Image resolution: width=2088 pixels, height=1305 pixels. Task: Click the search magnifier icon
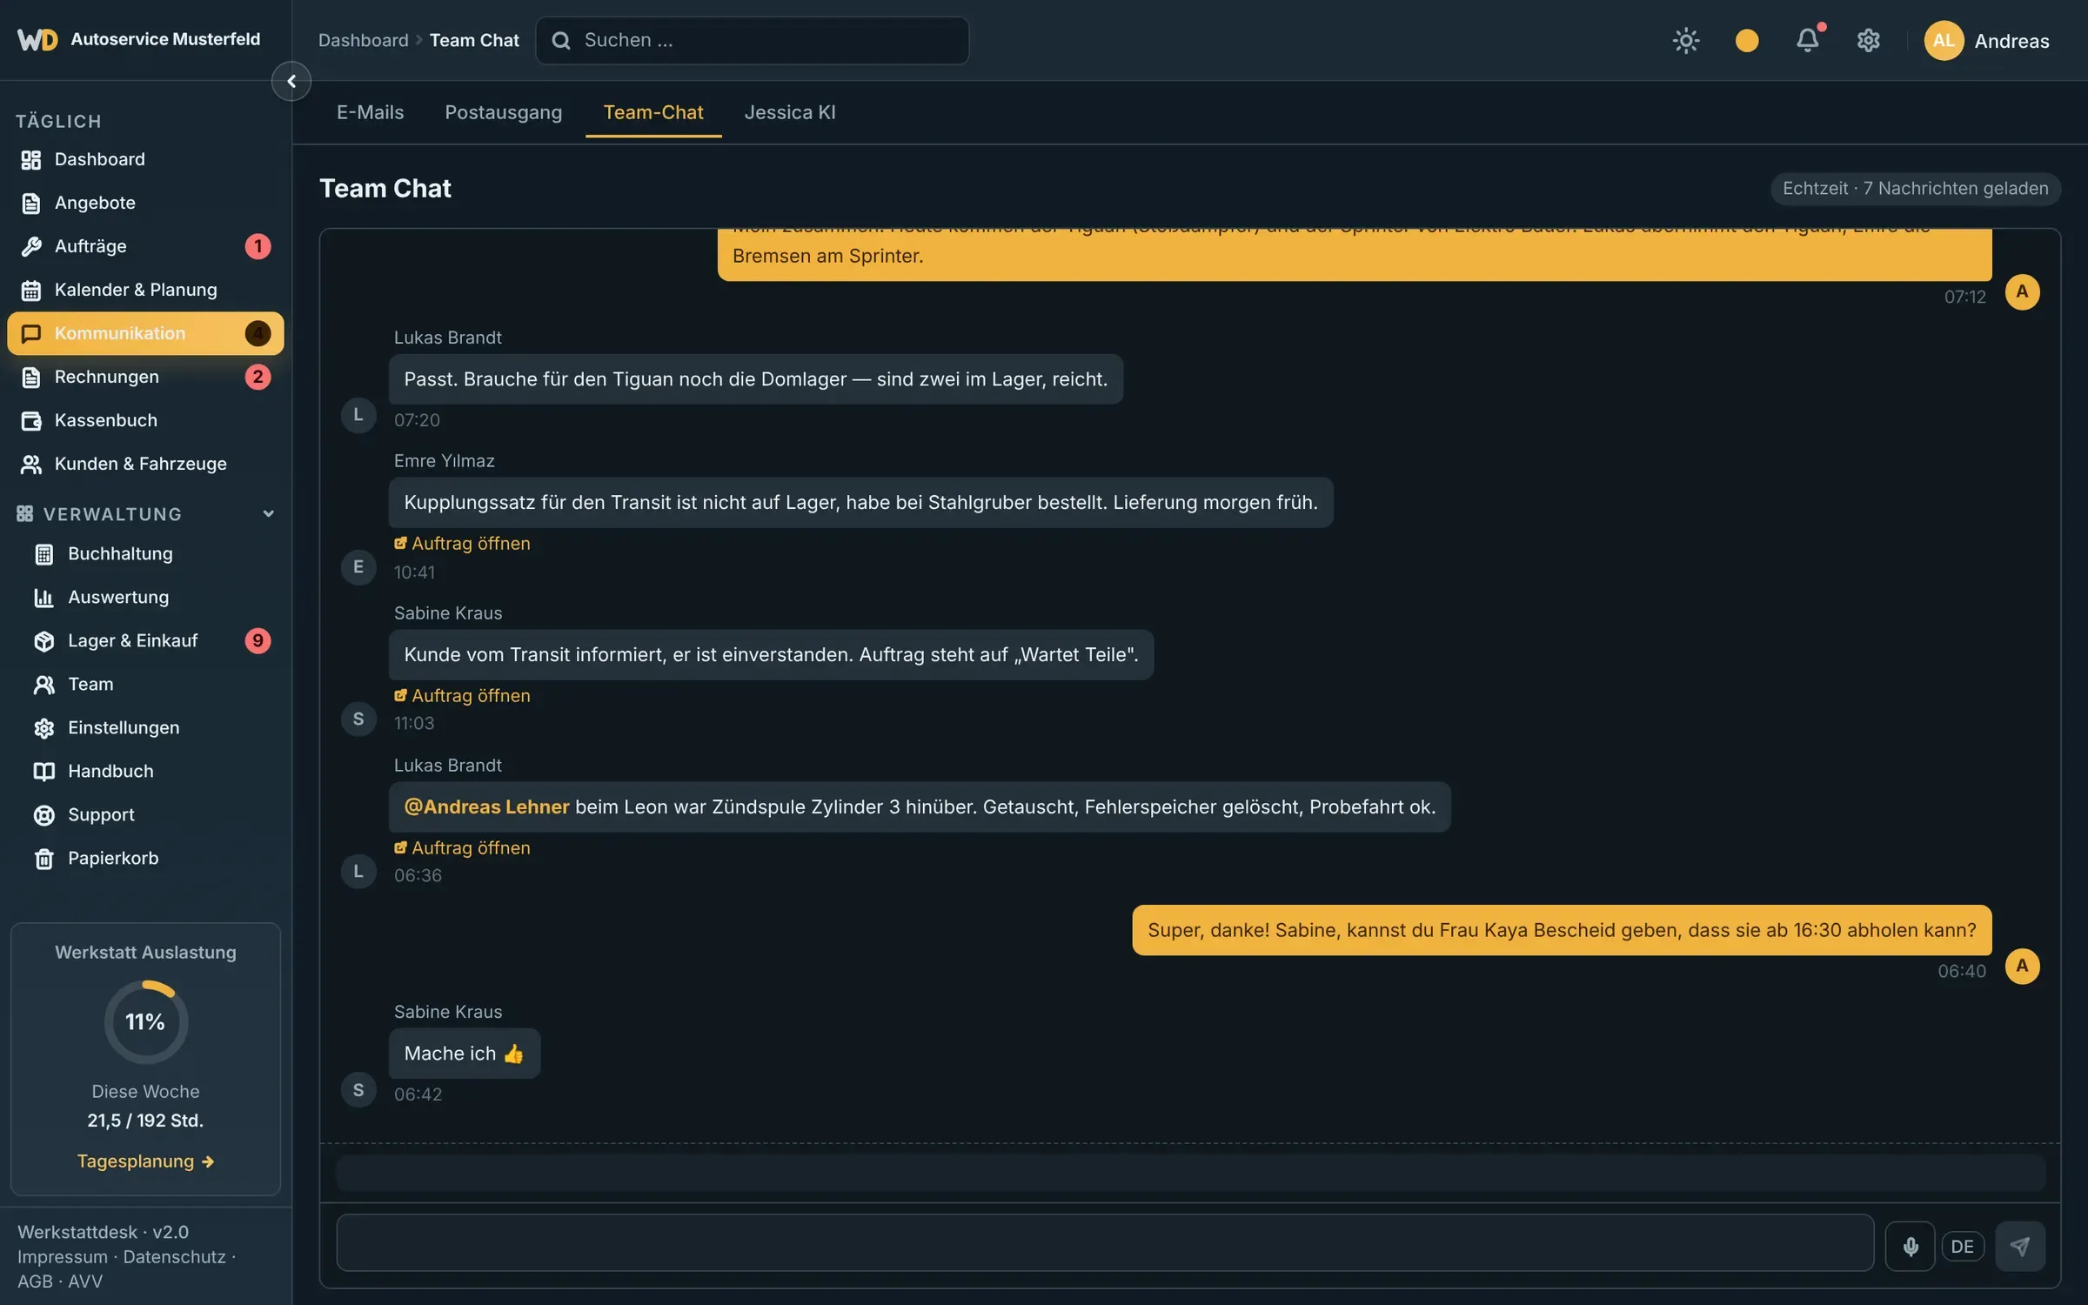(x=561, y=40)
